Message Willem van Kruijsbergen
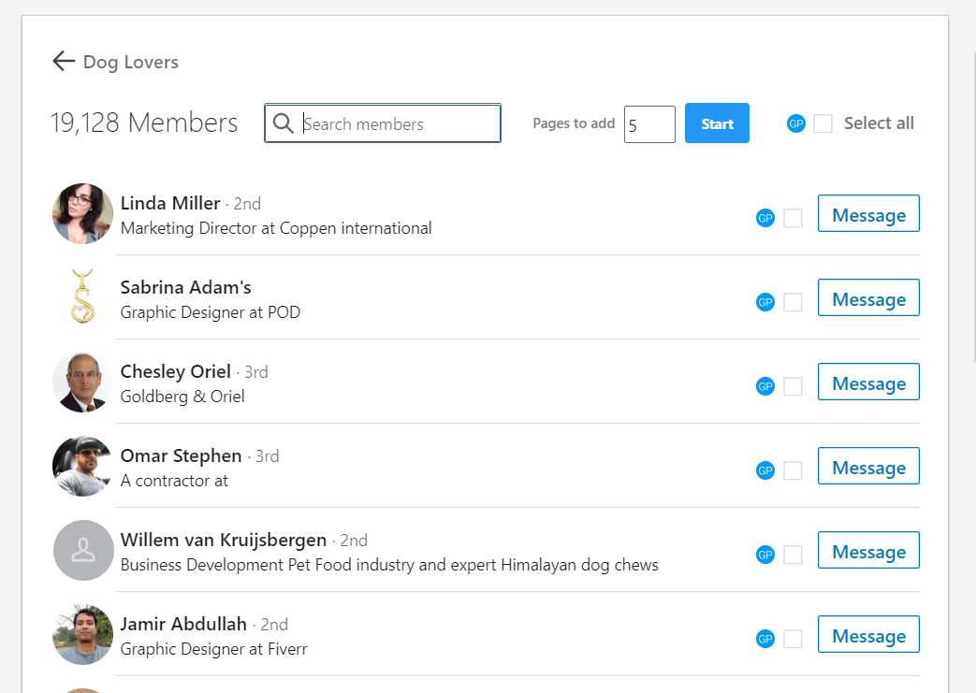This screenshot has width=976, height=693. click(868, 550)
